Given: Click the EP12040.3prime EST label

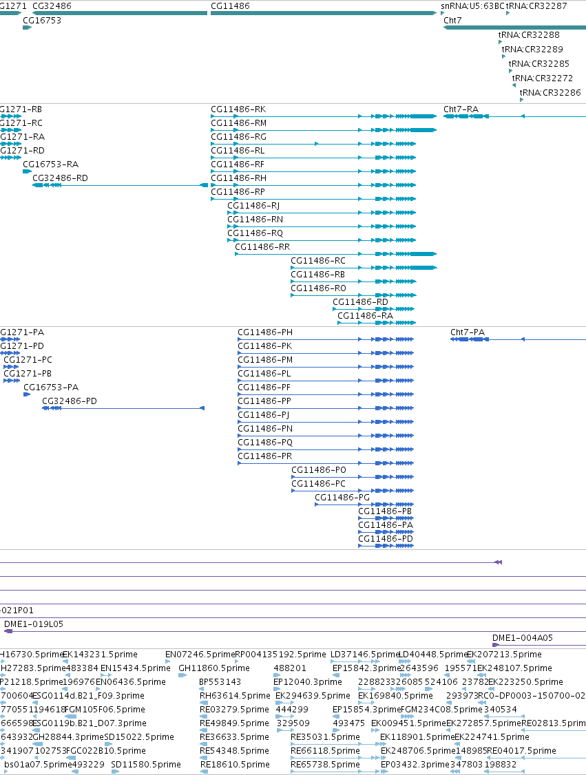Looking at the screenshot, I should point(308,682).
